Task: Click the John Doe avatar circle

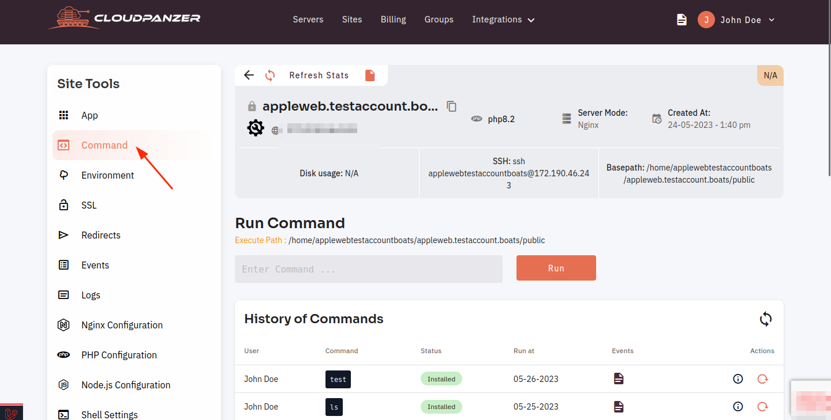Action: click(706, 20)
